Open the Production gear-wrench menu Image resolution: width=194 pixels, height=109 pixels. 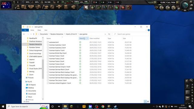(x=52, y=7)
